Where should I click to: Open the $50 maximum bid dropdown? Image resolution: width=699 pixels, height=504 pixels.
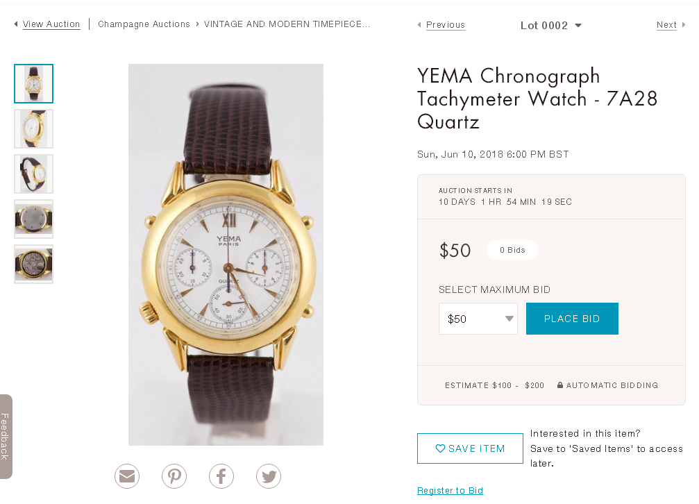coord(478,319)
